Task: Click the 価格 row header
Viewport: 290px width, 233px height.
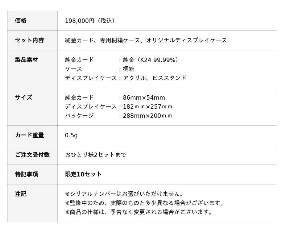Action: pos(21,21)
